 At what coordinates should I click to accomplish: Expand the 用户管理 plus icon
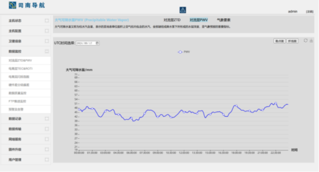click(x=47, y=160)
